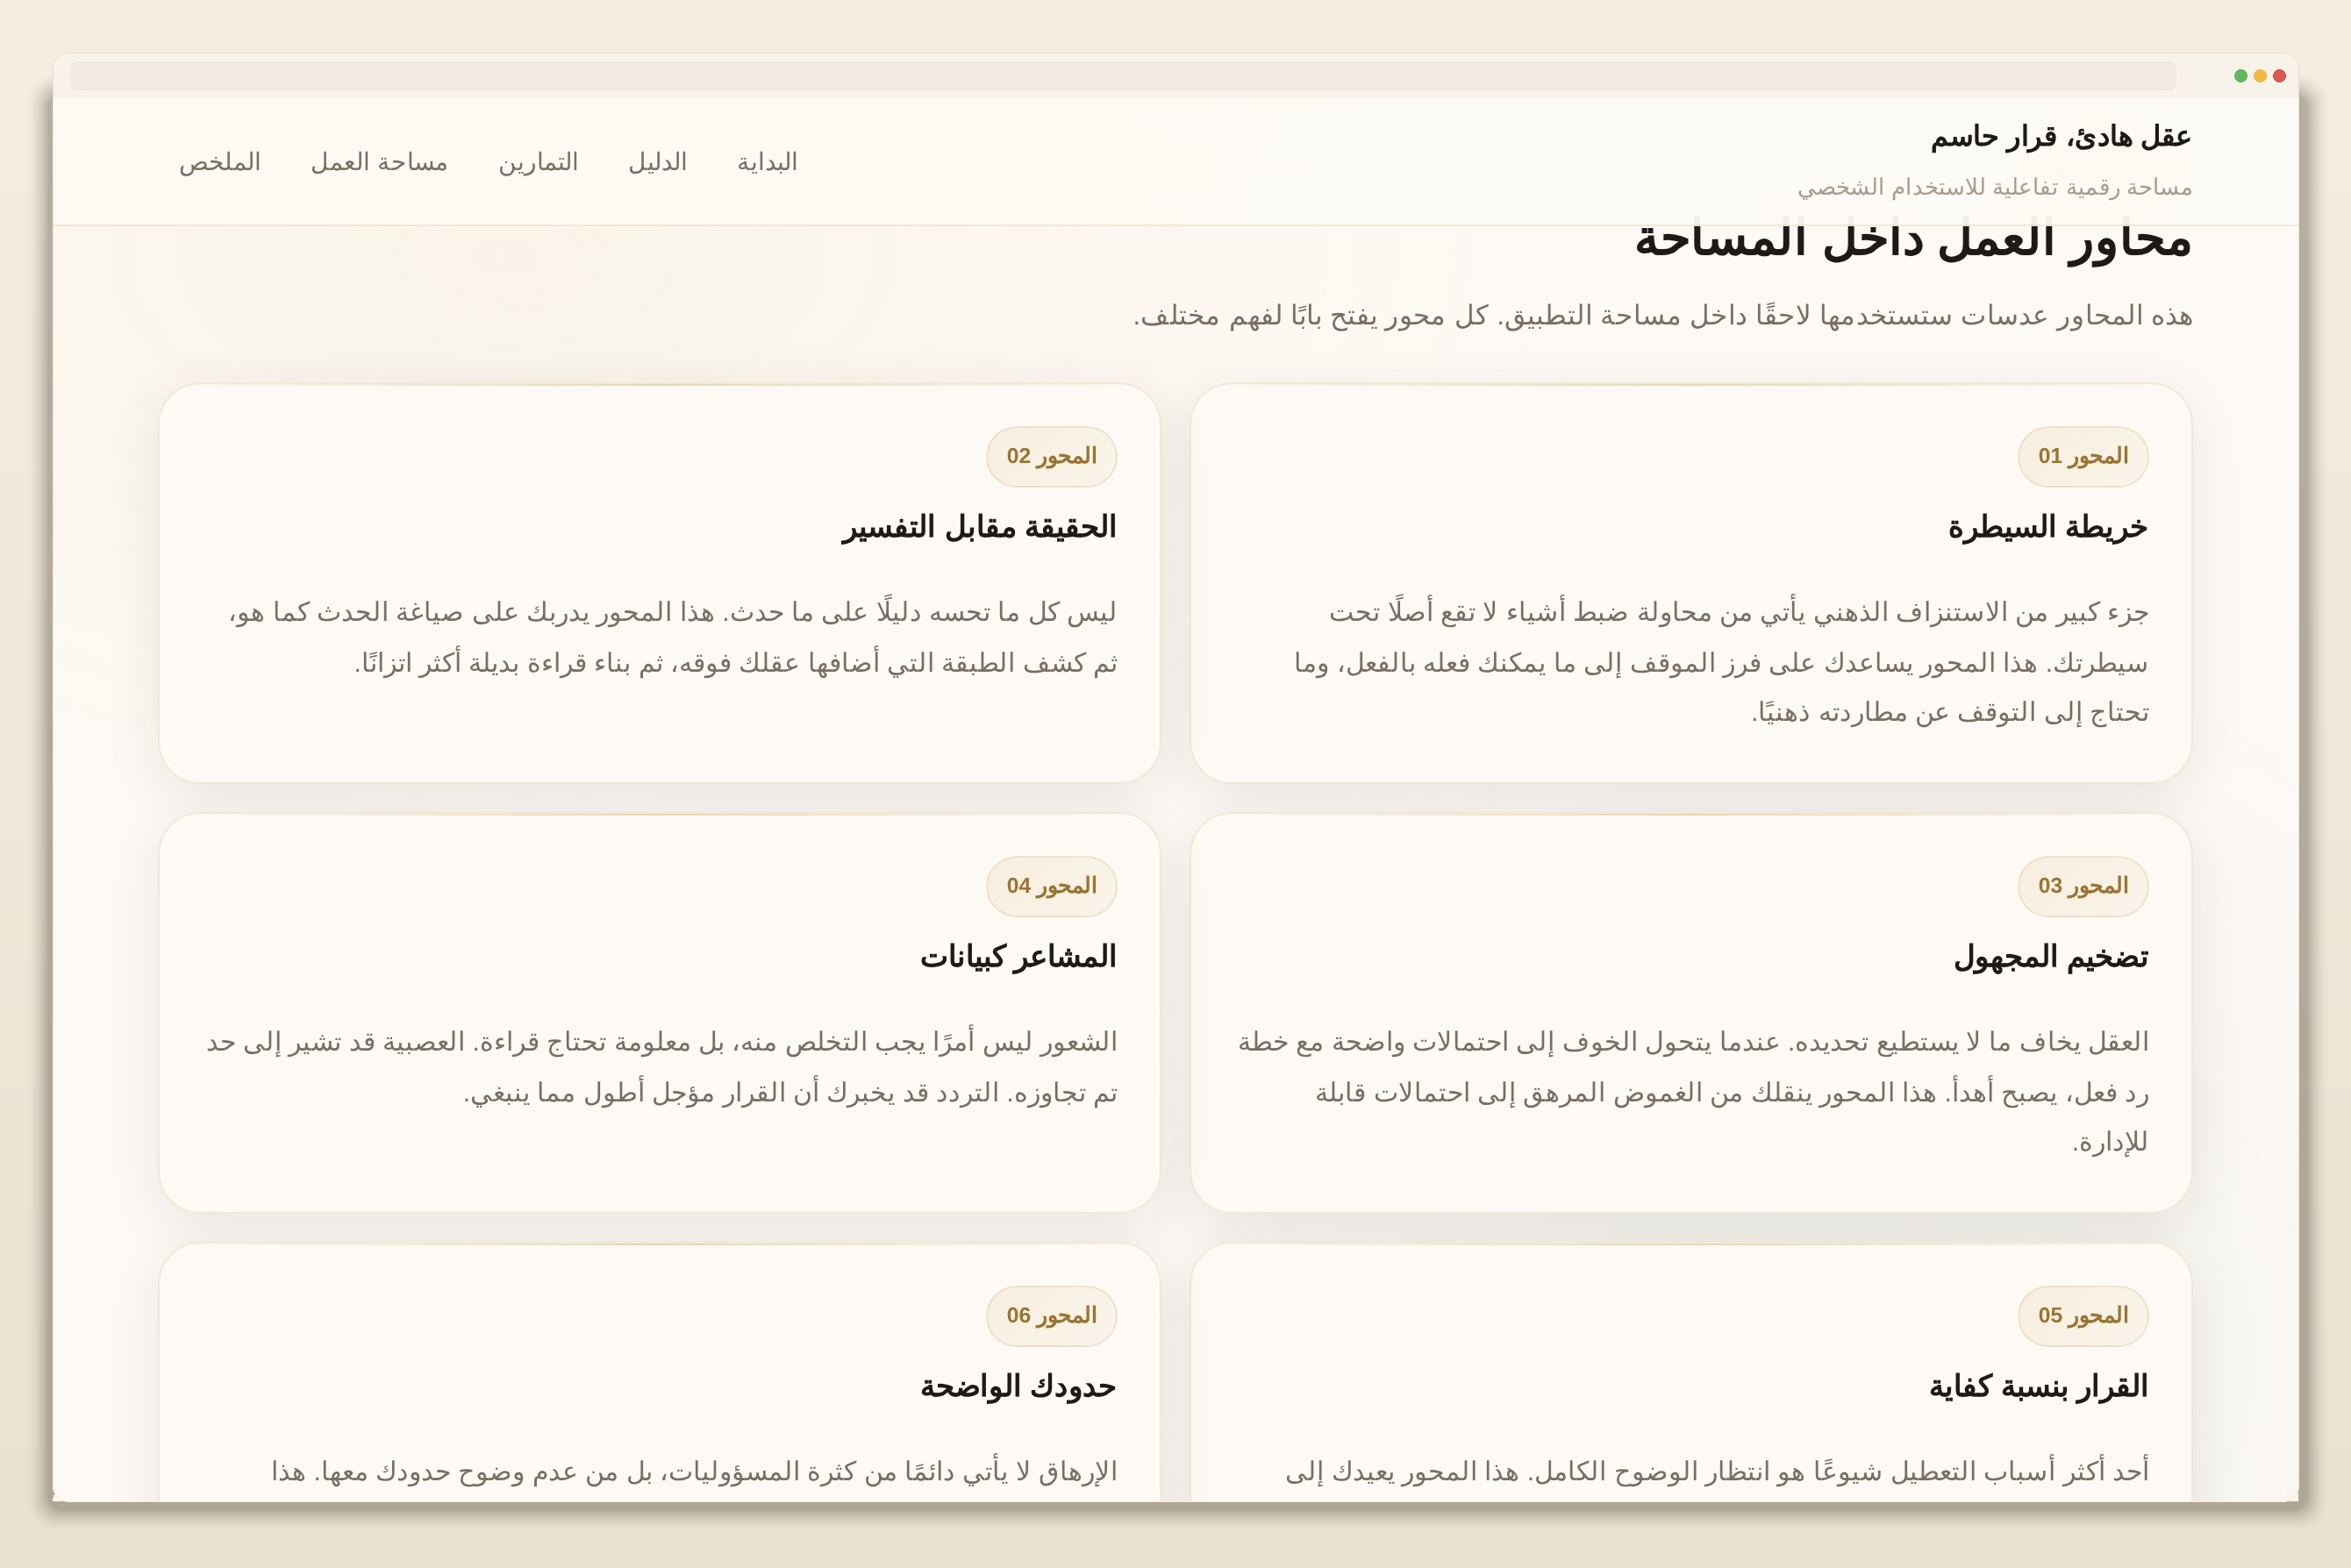This screenshot has height=1568, width=2351.
Task: Click the description starting جزء كبير من الاستنزاف
Action: [1721, 662]
